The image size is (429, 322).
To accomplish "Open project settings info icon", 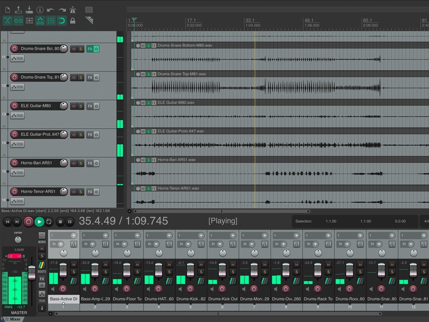I will [x=40, y=10].
